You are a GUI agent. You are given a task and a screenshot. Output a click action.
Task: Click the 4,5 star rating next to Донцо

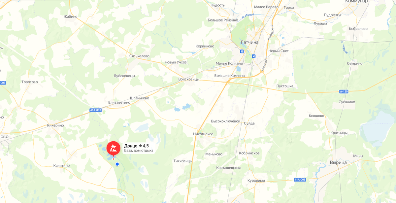[144, 146]
